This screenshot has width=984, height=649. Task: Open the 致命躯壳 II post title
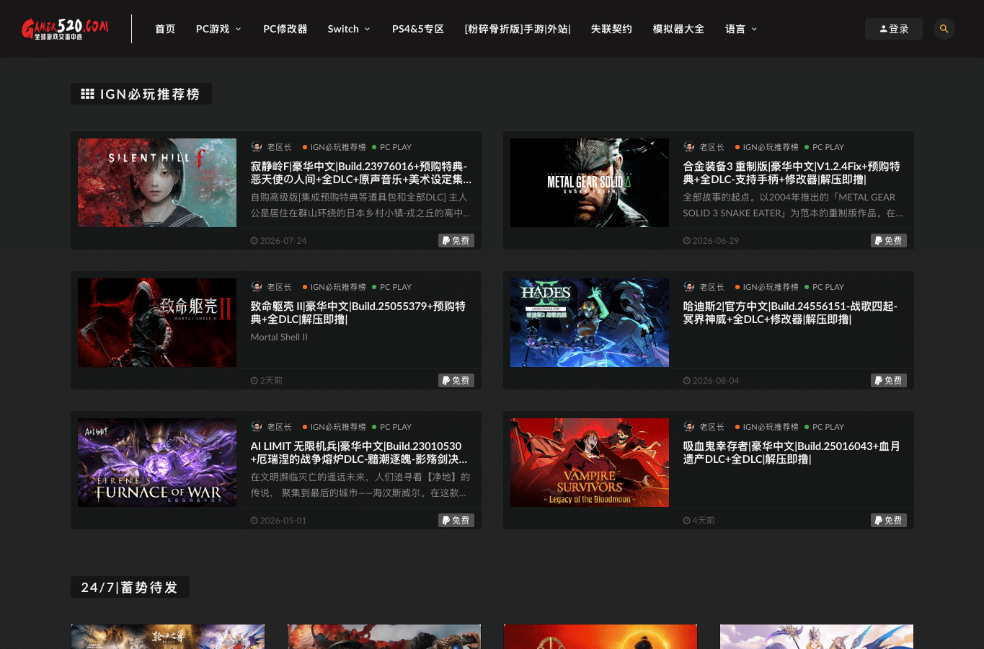click(358, 312)
